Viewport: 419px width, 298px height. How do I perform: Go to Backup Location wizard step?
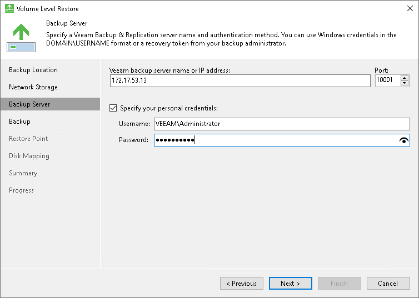pyautogui.click(x=33, y=70)
